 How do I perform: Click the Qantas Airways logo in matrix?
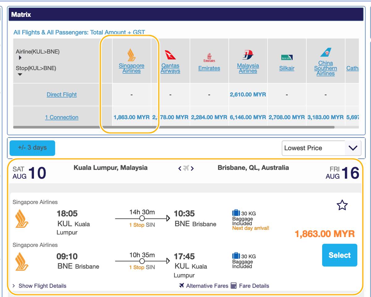click(170, 55)
